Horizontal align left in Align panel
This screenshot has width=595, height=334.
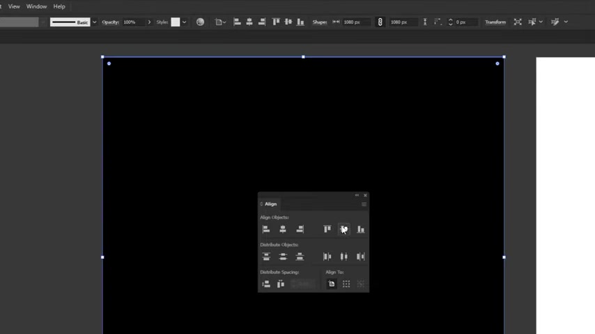(266, 229)
